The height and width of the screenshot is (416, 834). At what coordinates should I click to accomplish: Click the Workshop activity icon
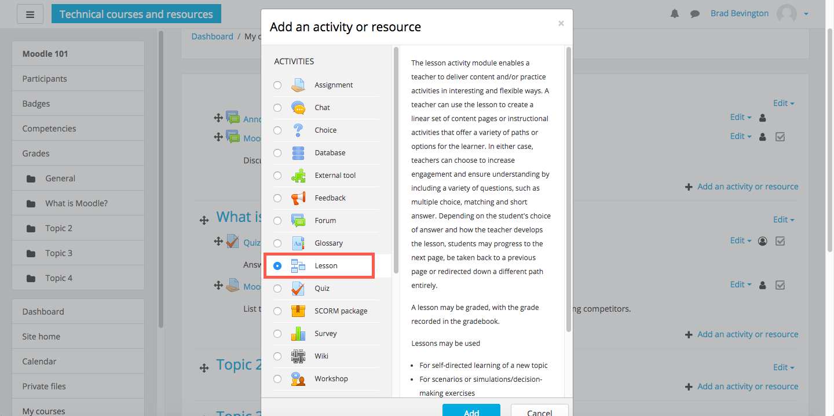coord(298,379)
